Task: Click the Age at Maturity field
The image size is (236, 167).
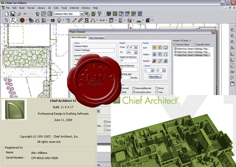Action: [129, 69]
